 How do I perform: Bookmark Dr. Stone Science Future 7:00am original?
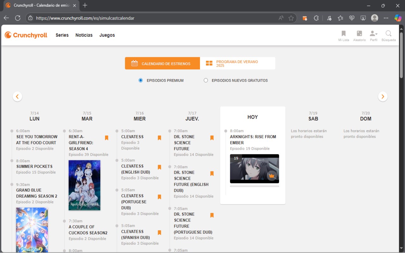click(x=212, y=138)
